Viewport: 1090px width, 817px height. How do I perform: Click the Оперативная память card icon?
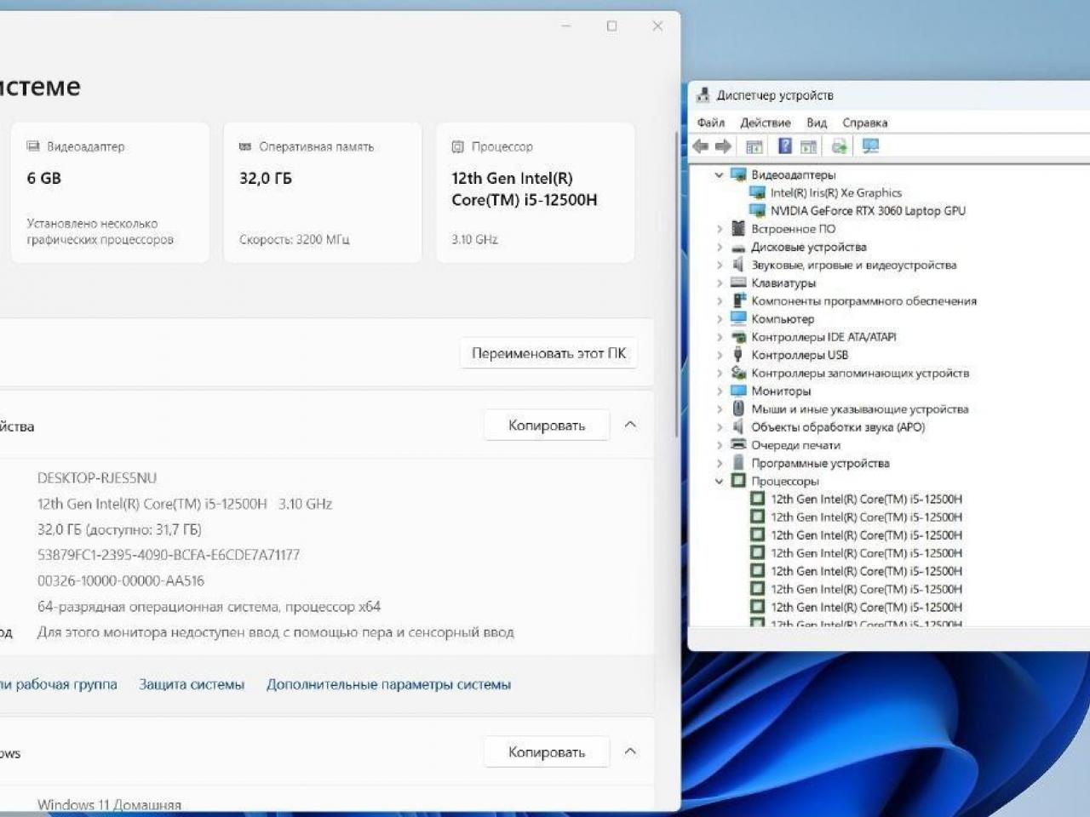click(x=245, y=146)
